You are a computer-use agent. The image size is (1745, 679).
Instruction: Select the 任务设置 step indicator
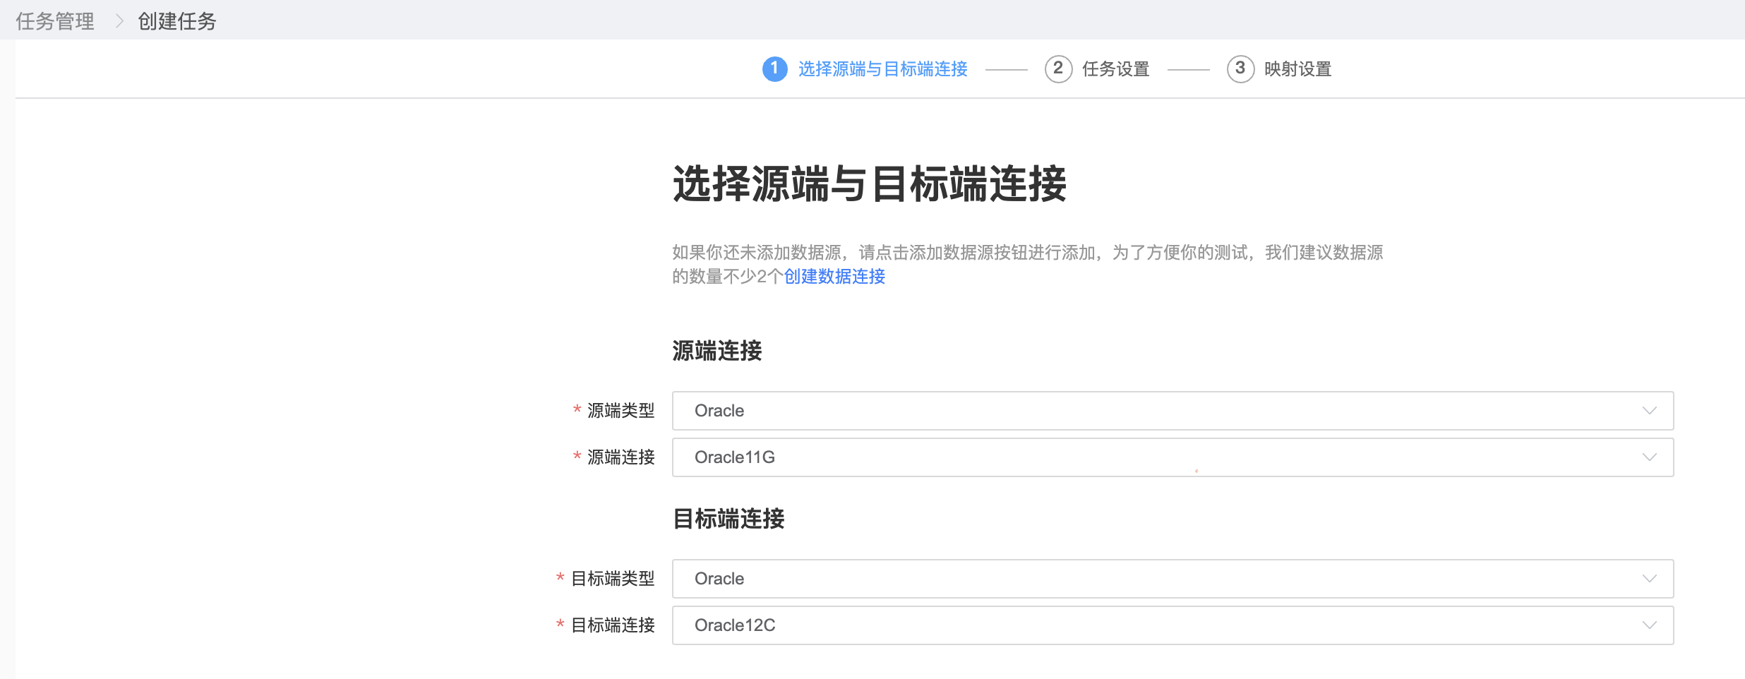click(1115, 68)
